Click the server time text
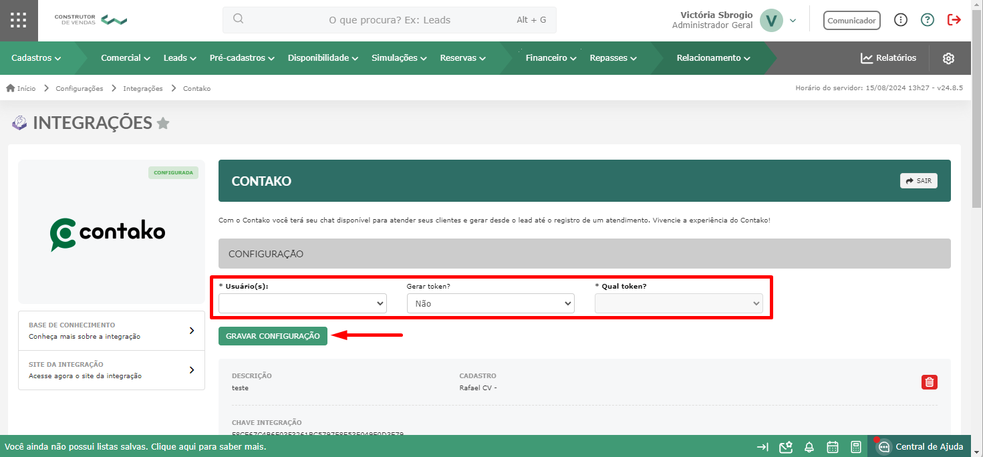 [879, 88]
